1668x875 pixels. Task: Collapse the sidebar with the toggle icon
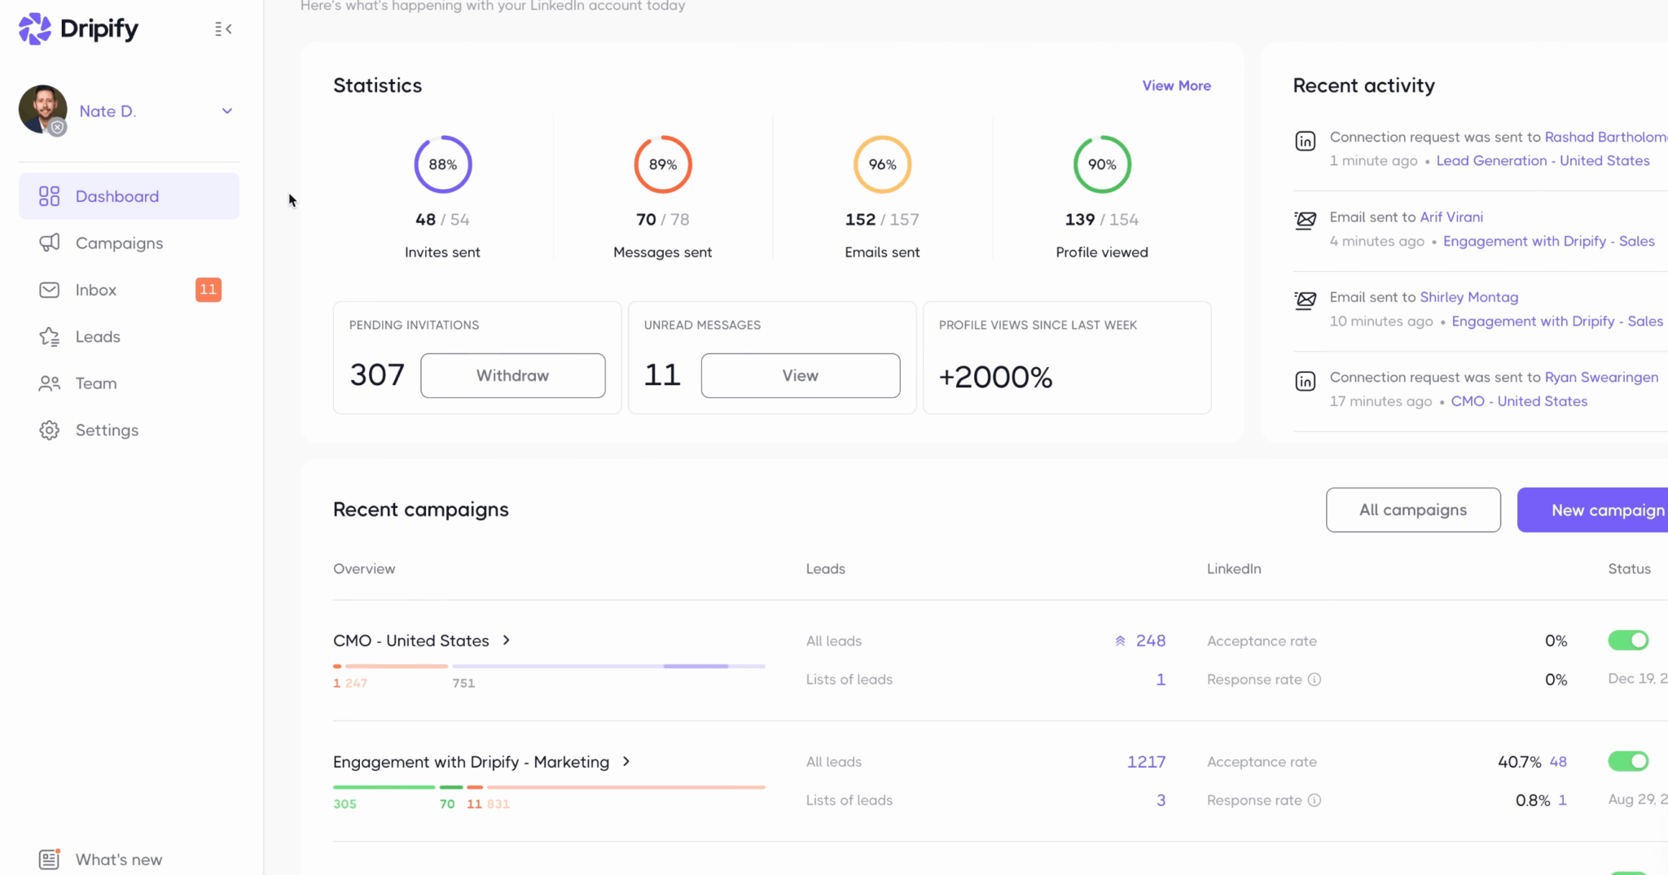(223, 29)
